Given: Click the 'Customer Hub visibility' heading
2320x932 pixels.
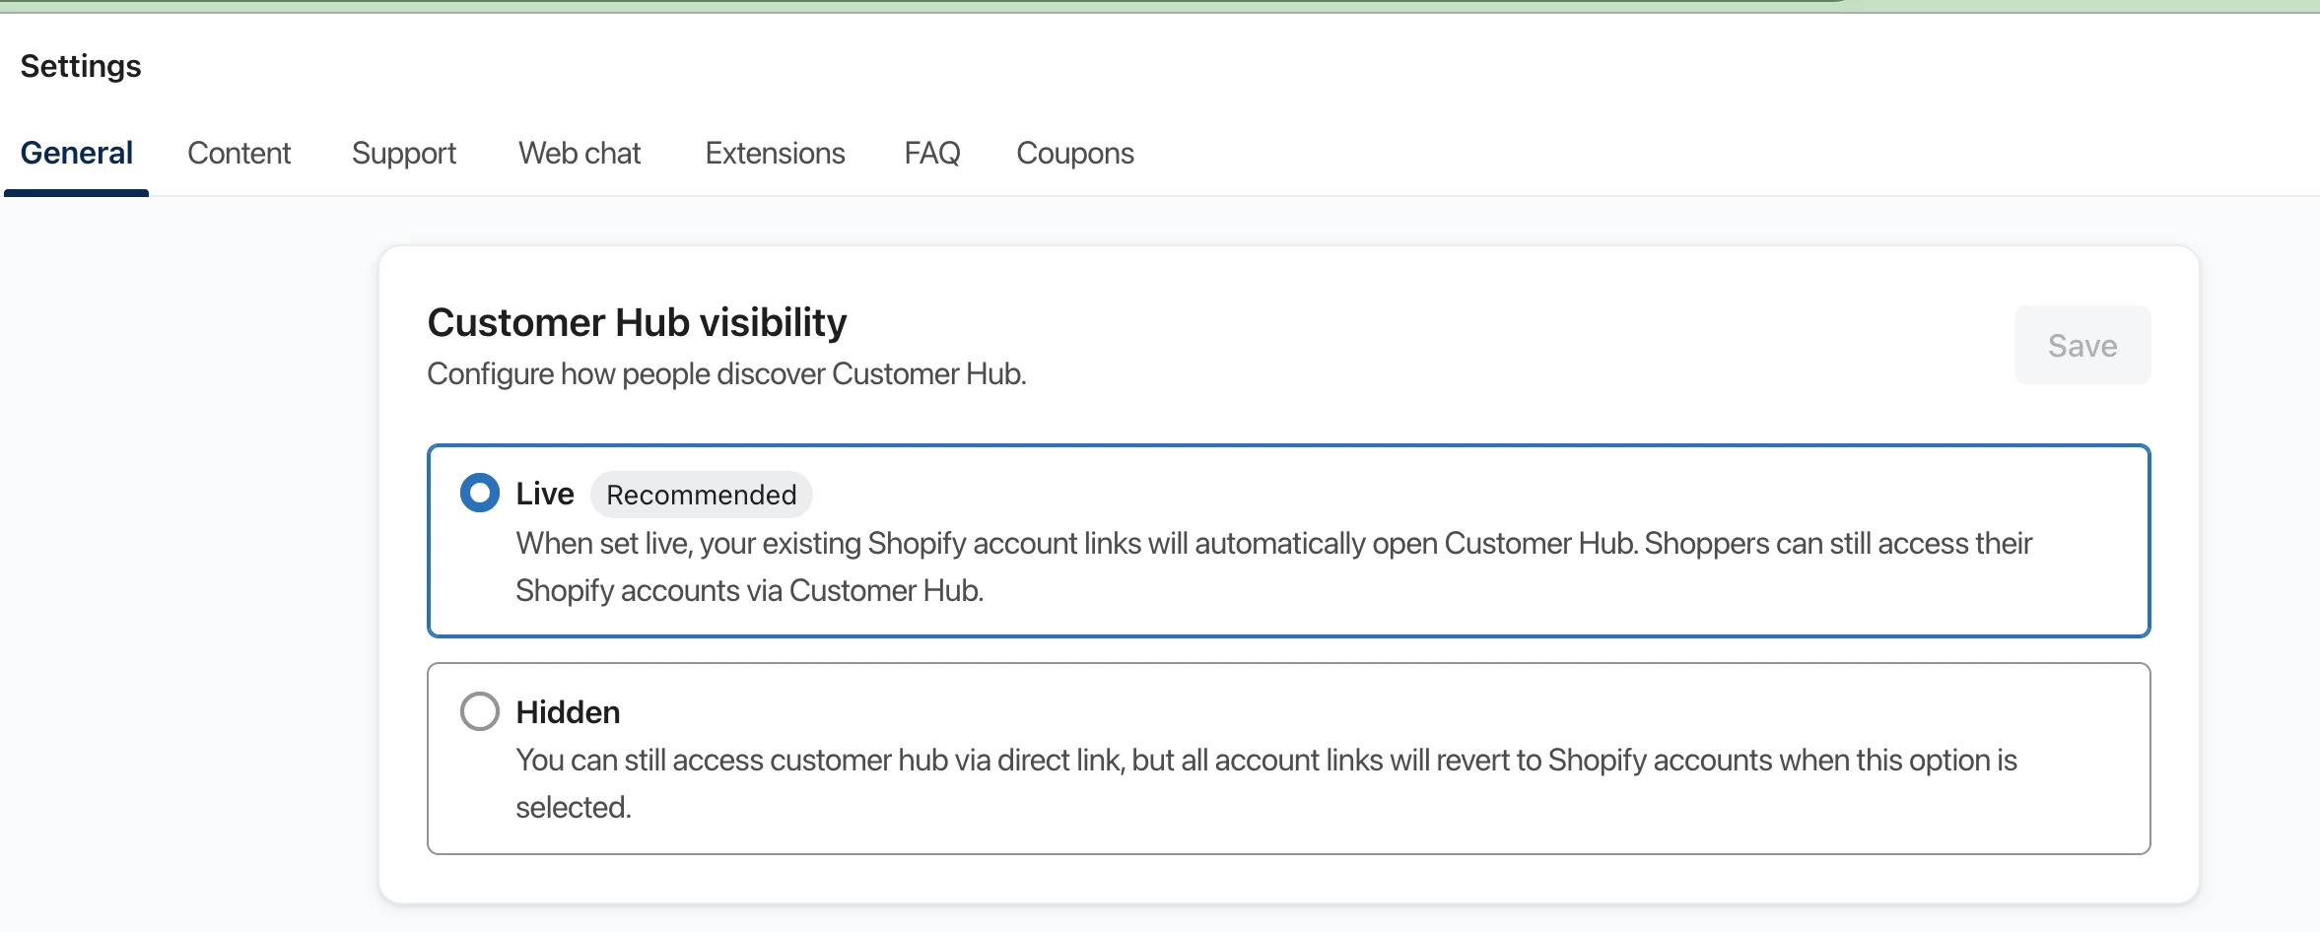Looking at the screenshot, I should pos(638,322).
